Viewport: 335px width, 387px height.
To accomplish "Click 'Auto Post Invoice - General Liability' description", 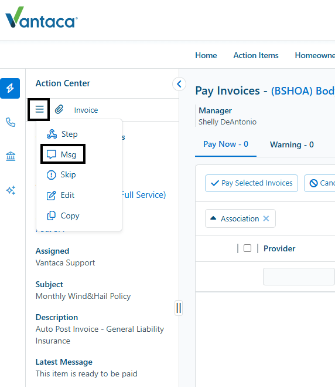I will (100, 329).
